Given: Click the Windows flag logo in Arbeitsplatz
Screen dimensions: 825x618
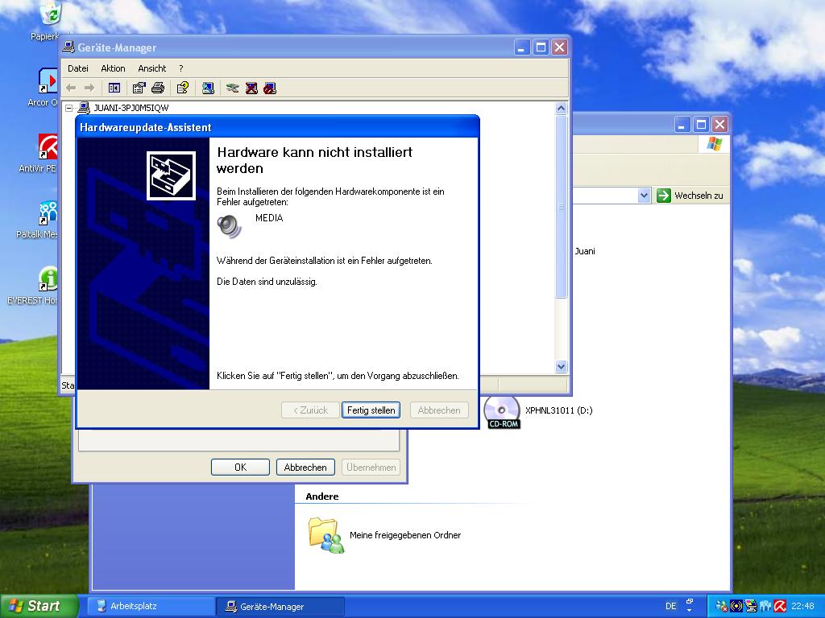Looking at the screenshot, I should 715,143.
